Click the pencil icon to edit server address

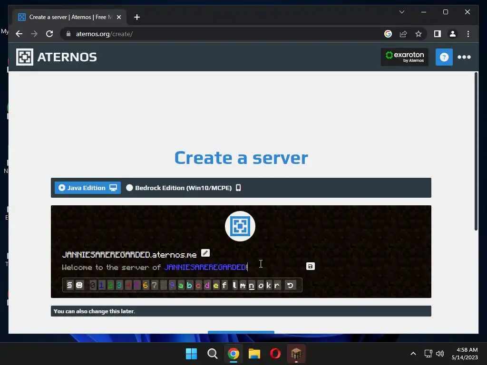point(205,253)
